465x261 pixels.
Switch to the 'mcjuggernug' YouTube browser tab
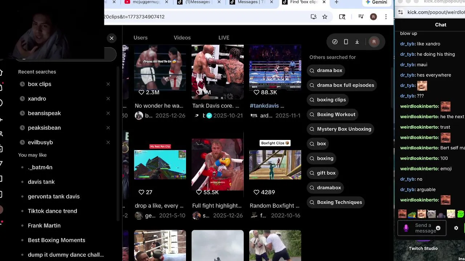pyautogui.click(x=146, y=2)
